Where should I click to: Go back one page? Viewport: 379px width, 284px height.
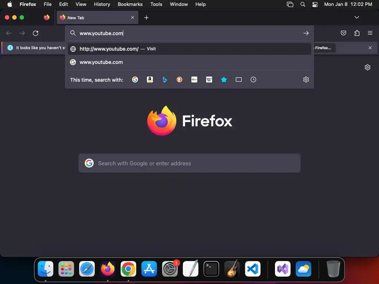click(x=9, y=33)
